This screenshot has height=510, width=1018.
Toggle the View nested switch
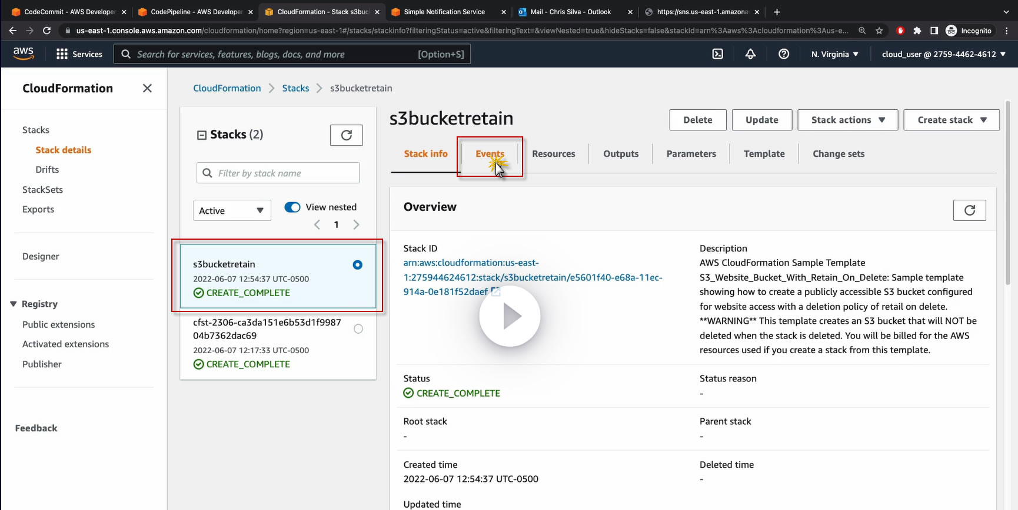click(292, 207)
